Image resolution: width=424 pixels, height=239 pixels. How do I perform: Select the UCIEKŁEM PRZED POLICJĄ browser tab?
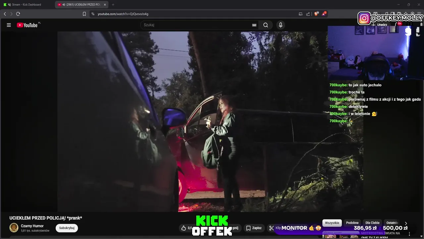(x=81, y=5)
